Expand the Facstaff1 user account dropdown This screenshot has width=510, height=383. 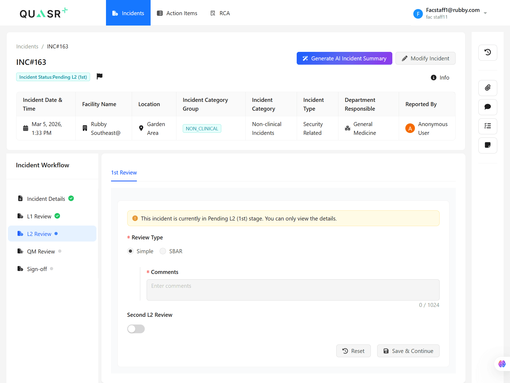point(485,13)
